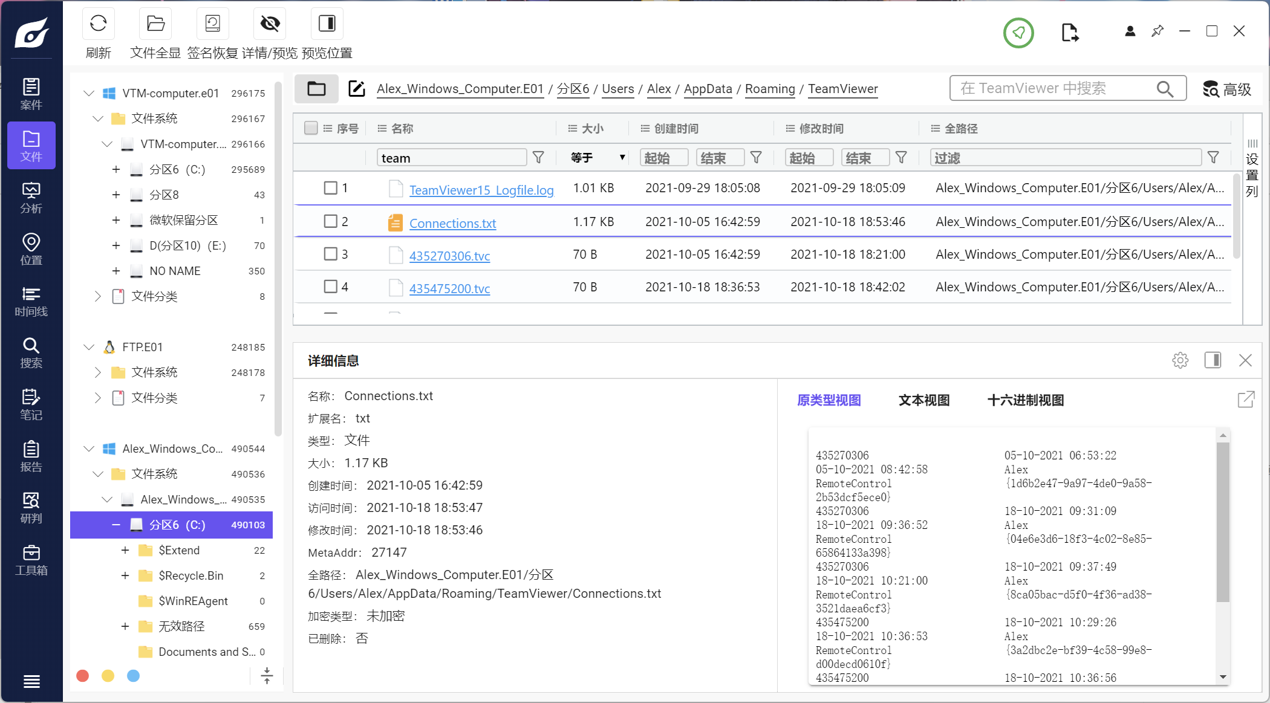Open the 搜索 sidebar section
1270x703 pixels.
point(31,353)
